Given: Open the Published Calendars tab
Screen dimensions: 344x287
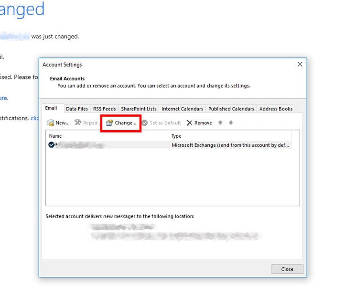Looking at the screenshot, I should coord(231,109).
